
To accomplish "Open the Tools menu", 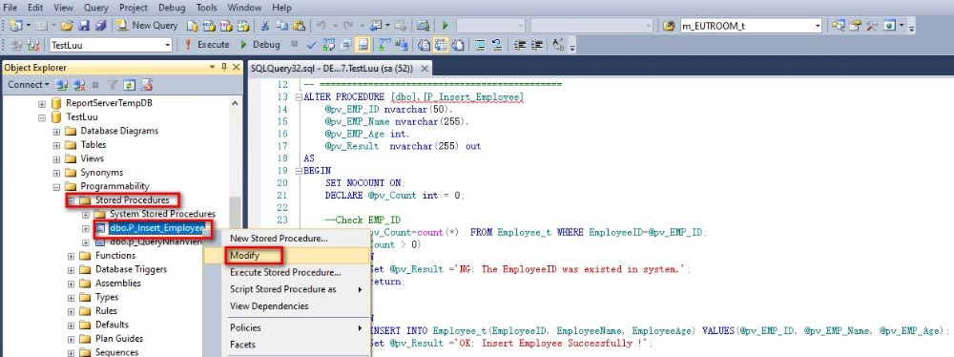I will (x=206, y=8).
